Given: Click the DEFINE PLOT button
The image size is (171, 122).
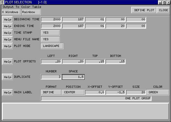Looking at the screenshot, I should click(x=144, y=10).
